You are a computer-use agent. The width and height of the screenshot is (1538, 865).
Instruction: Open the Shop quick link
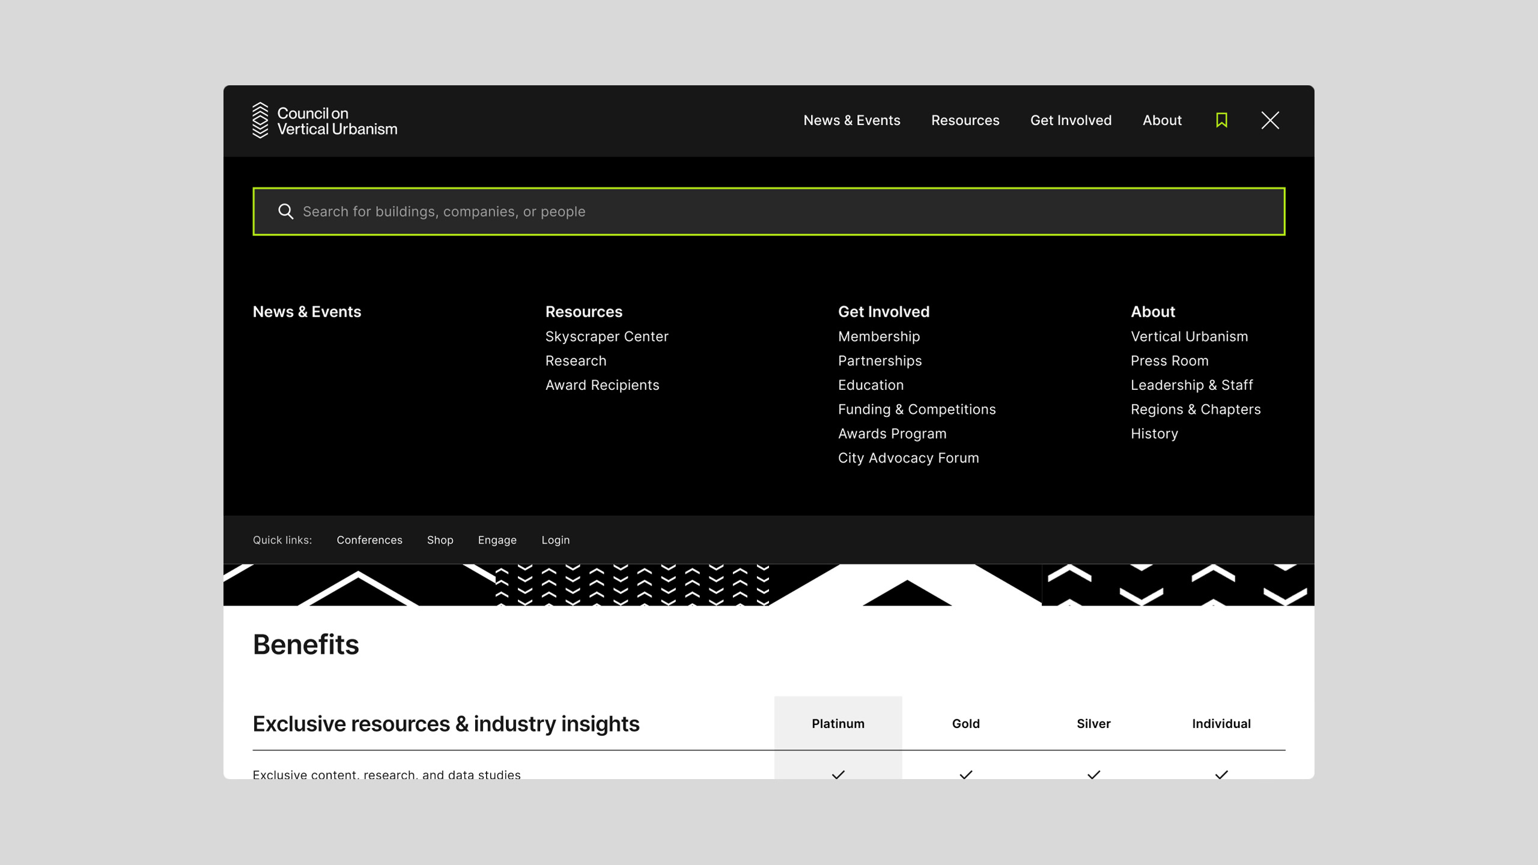tap(440, 540)
